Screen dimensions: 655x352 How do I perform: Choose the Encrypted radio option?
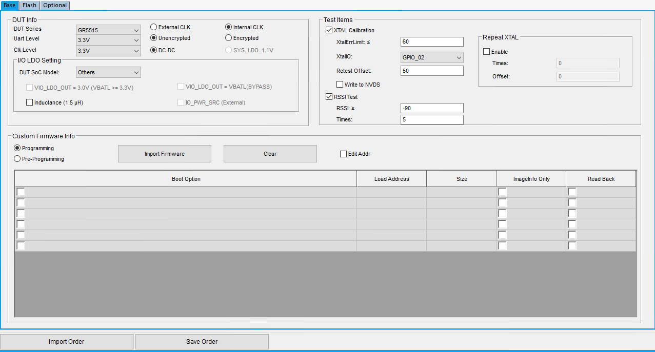[x=229, y=38]
